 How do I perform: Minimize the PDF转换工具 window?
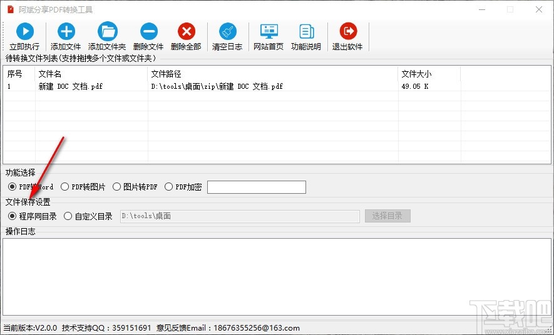pos(482,9)
